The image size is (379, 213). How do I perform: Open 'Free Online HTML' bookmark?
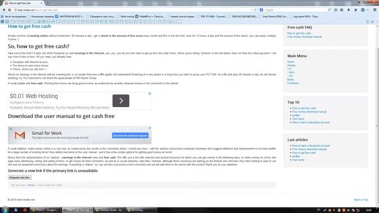pos(273,17)
